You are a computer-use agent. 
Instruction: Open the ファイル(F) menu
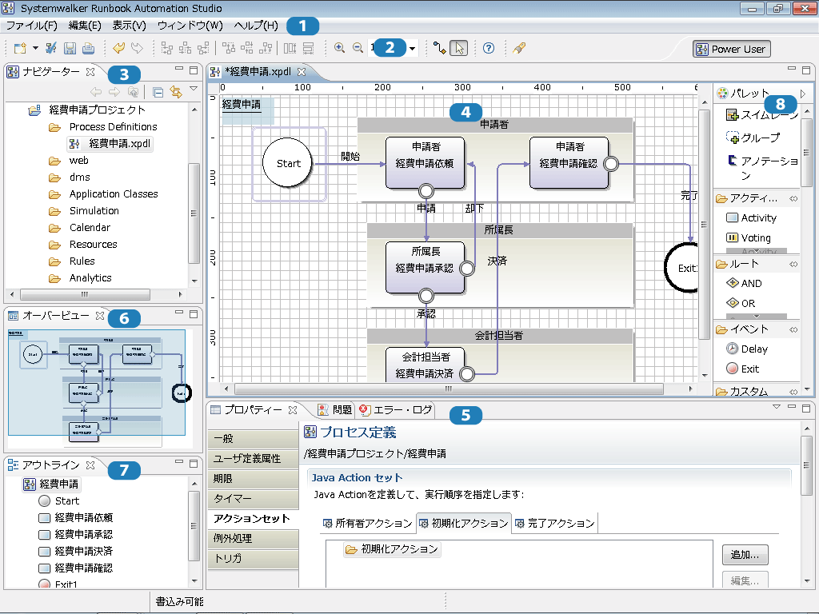coord(31,26)
